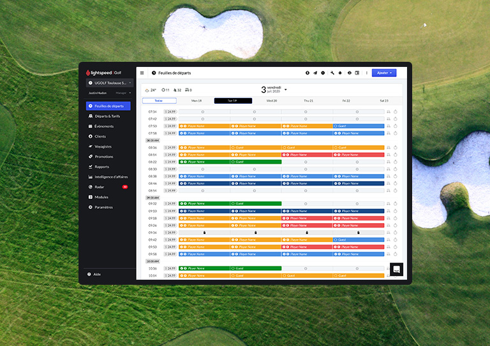Viewport: 490px width, 346px height.
Task: Select the empty circle slot at 08:30
Action: click(203, 169)
